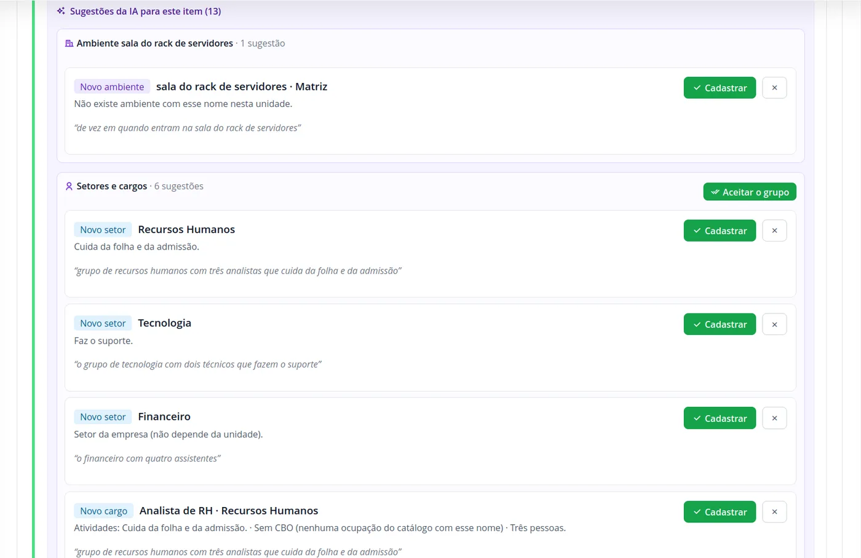Click the Atividades description of Analista de RH
Screen dimensions: 861x558
320,528
